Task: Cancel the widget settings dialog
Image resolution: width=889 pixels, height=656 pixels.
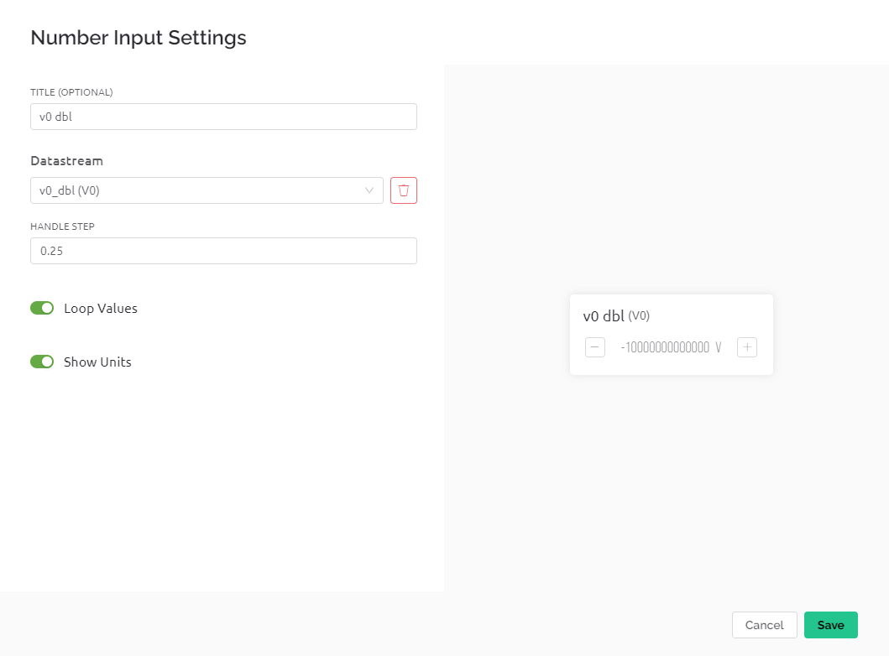Action: tap(764, 625)
